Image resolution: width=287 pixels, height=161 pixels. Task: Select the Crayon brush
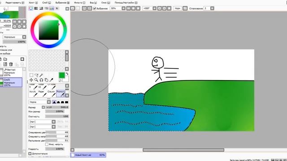pos(52,93)
